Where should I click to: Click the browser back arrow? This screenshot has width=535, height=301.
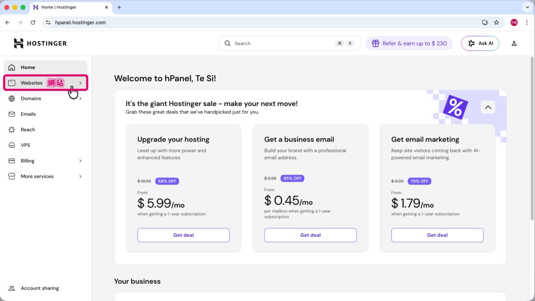click(8, 23)
